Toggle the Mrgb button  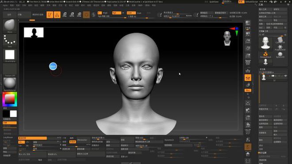pyautogui.click(x=105, y=13)
